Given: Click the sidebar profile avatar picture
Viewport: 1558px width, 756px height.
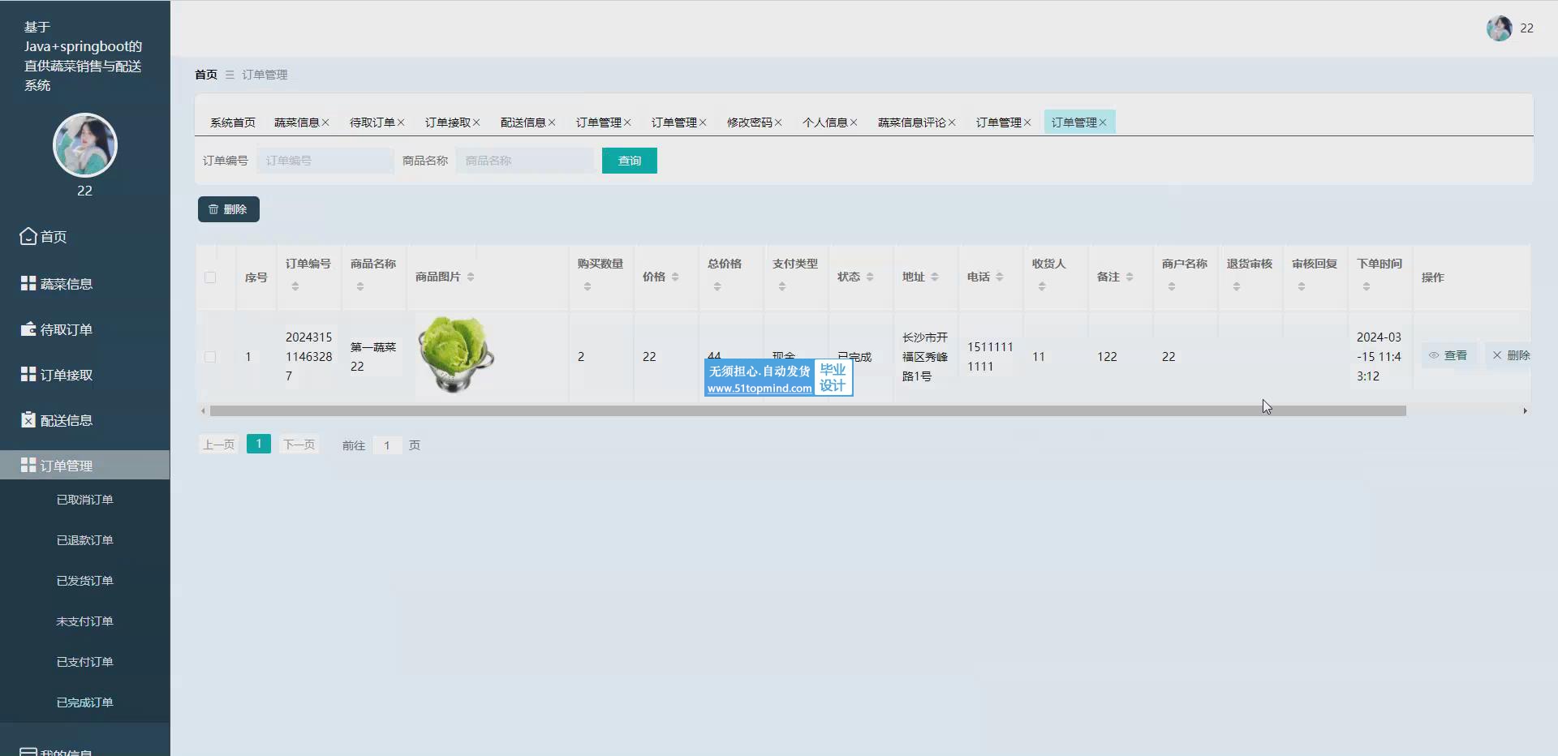Looking at the screenshot, I should (x=85, y=145).
